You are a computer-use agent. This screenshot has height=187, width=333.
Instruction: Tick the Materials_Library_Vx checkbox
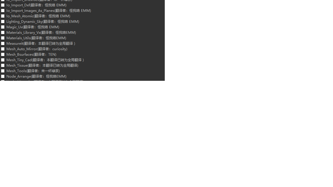point(3,33)
